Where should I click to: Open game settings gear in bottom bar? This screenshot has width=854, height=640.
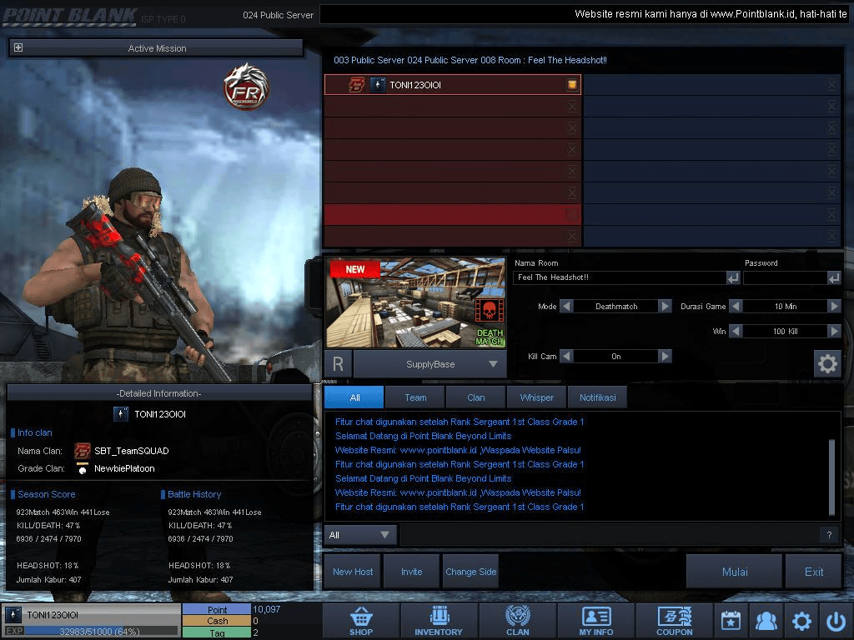point(801,621)
